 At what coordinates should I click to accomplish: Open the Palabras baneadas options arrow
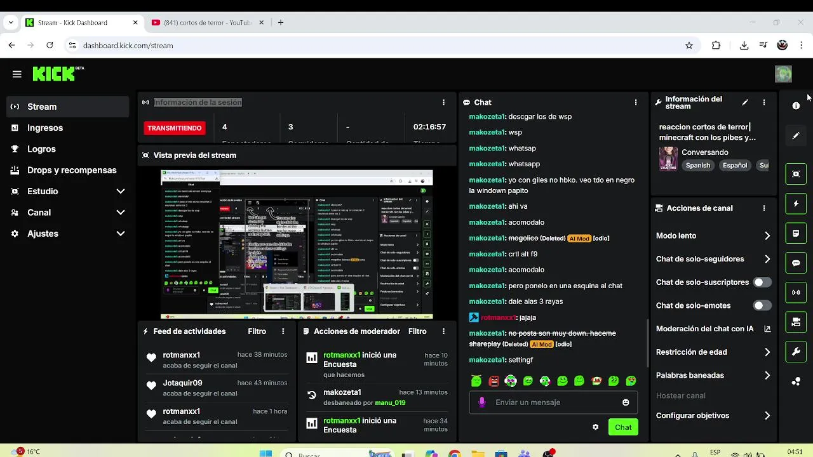tap(767, 375)
